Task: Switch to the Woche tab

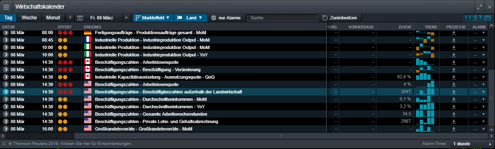Action: click(x=29, y=18)
